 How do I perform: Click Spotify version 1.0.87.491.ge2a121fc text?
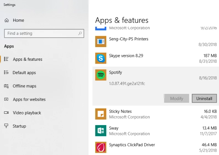click(x=127, y=84)
